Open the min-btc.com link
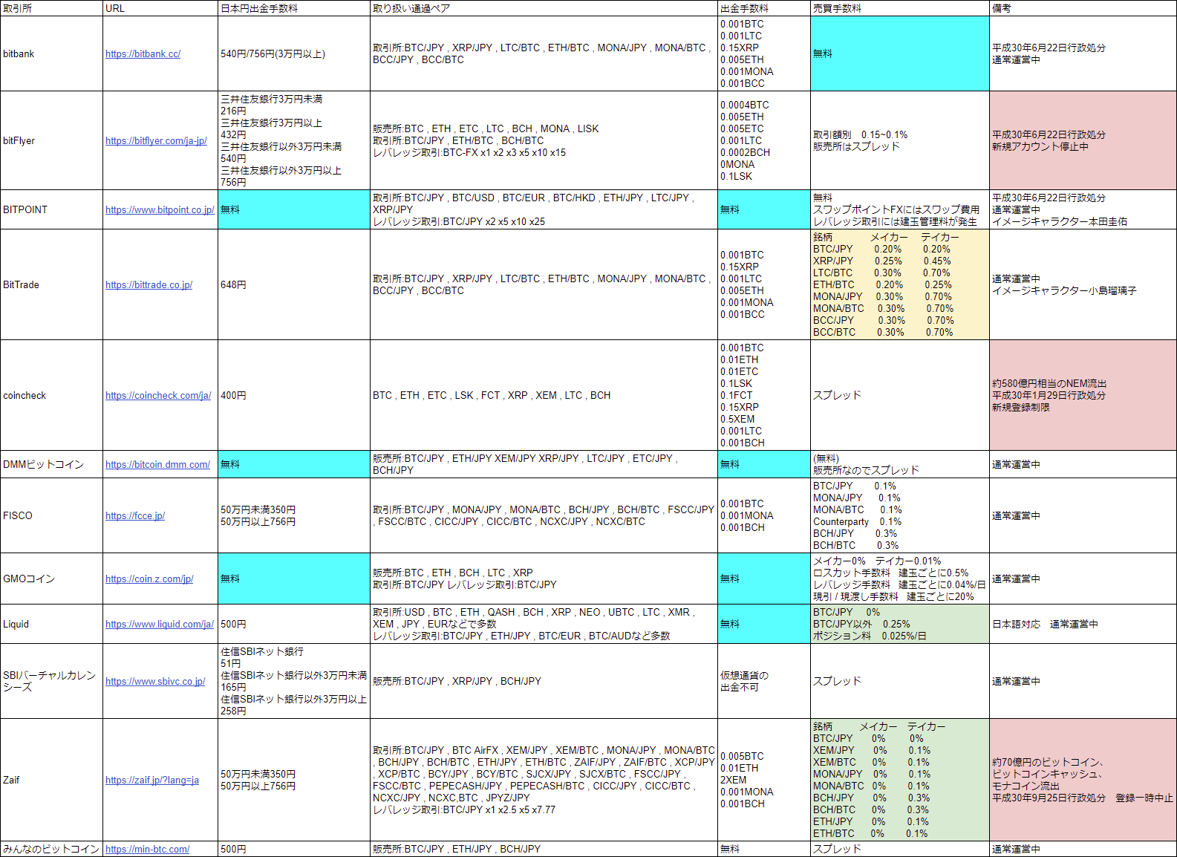 point(147,850)
